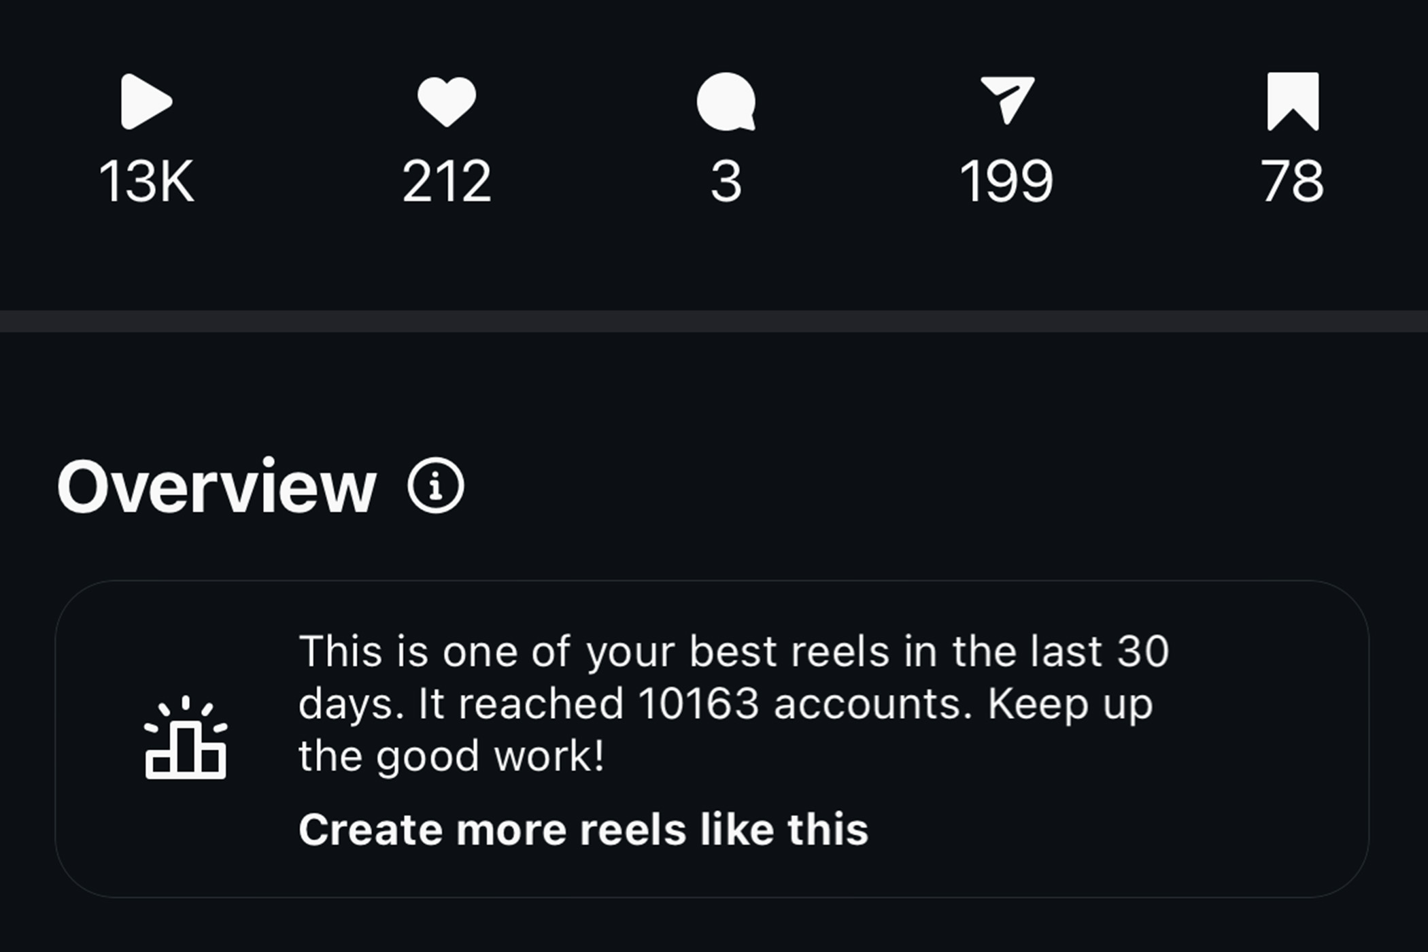The height and width of the screenshot is (952, 1428).
Task: Select the 13K plays count
Action: 146,182
